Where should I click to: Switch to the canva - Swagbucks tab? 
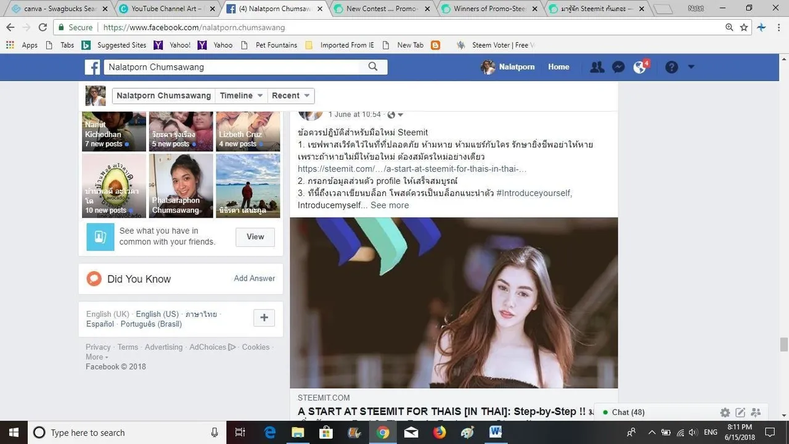click(60, 9)
